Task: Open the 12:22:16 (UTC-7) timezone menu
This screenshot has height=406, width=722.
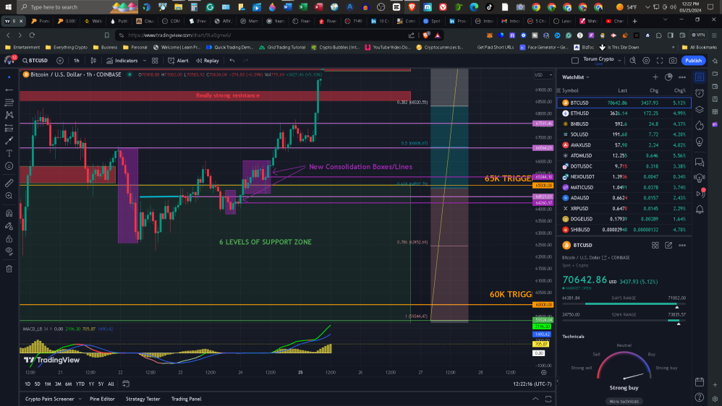Action: click(532, 384)
